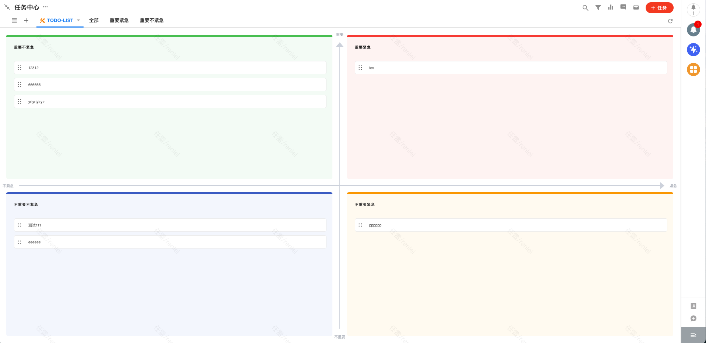Screen dimensions: 706x343
Task: Open the more options ellipsis next to 任务中心
Action: (45, 7)
